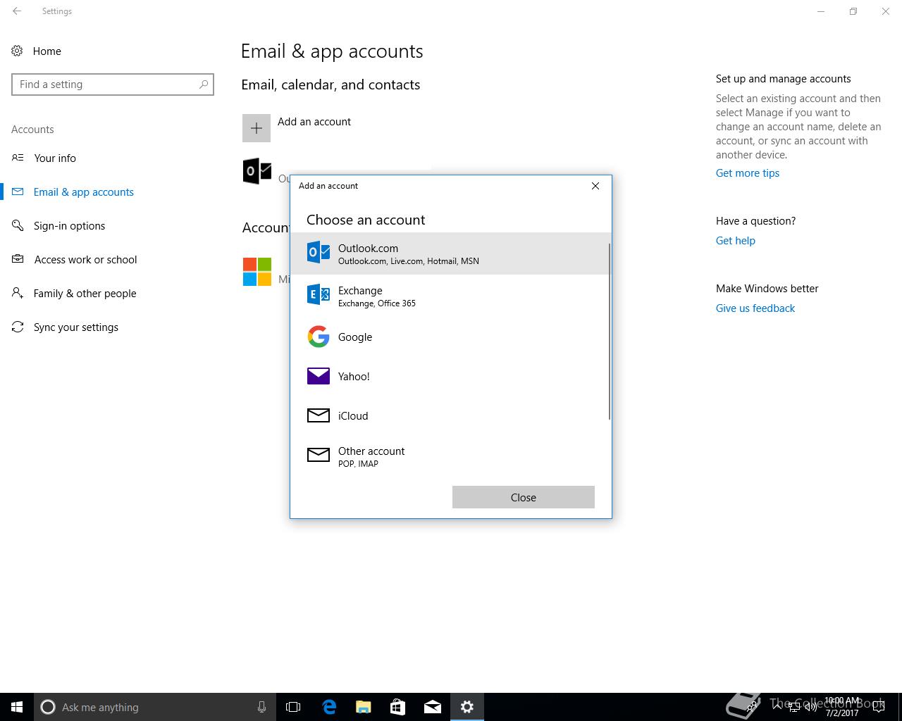Click the account list scrollbar in dialog
Screen dimensions: 902x721
[x=609, y=331]
